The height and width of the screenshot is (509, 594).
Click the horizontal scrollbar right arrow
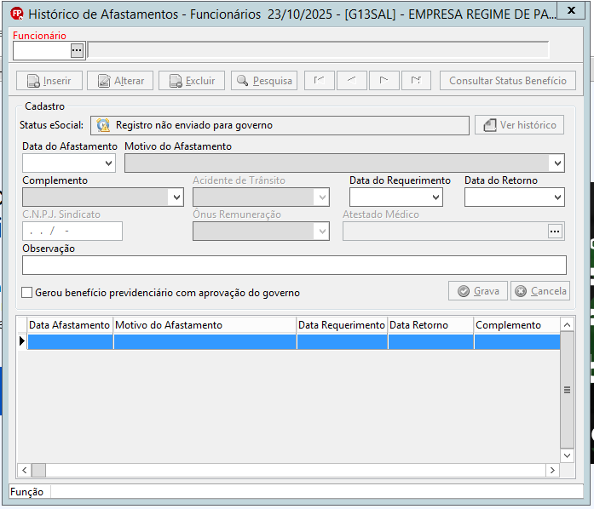pyautogui.click(x=552, y=470)
